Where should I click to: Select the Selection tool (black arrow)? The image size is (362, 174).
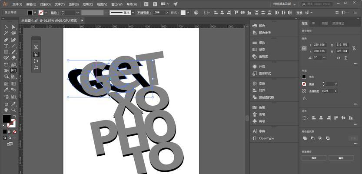pos(6,27)
